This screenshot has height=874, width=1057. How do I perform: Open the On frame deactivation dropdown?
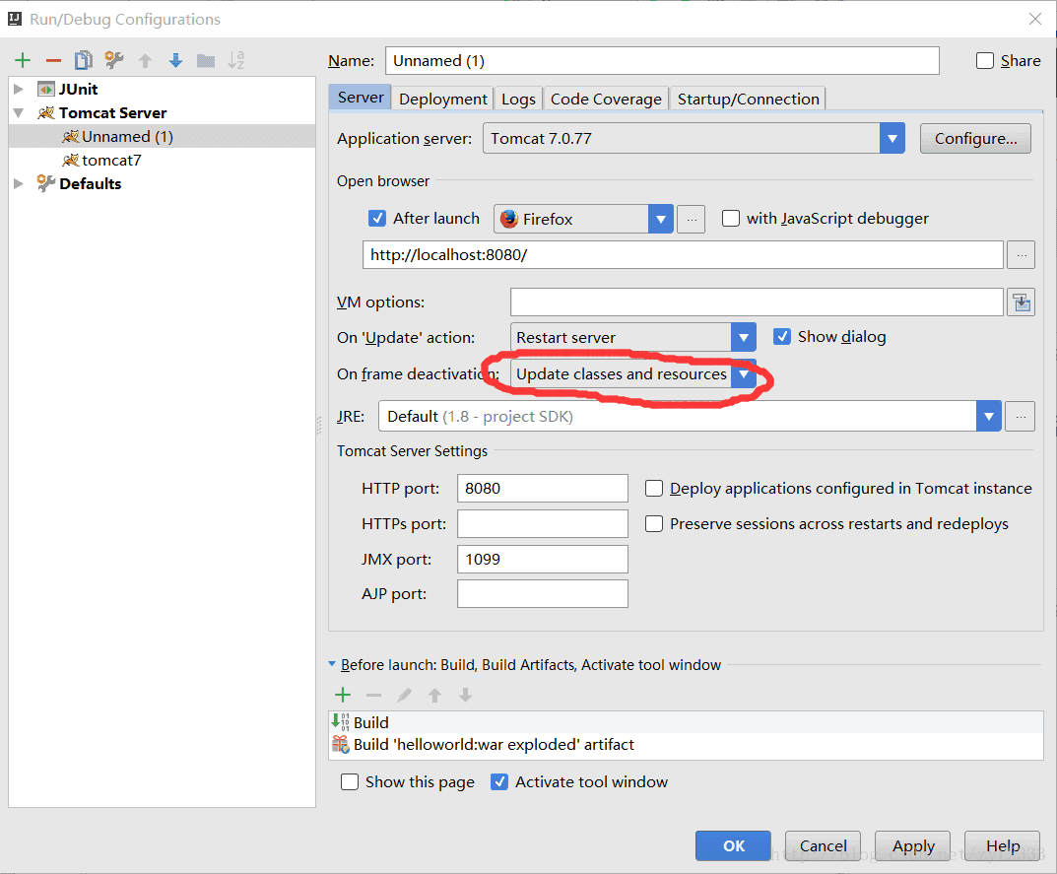(x=743, y=373)
